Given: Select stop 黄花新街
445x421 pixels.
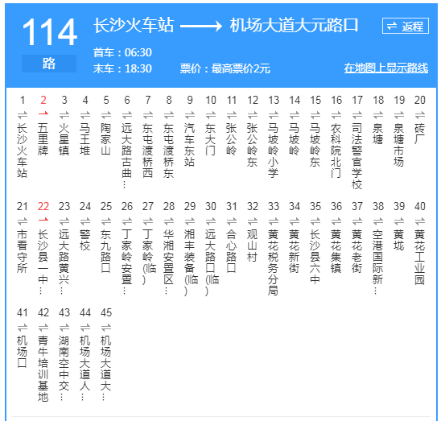Looking at the screenshot, I should point(295,251).
